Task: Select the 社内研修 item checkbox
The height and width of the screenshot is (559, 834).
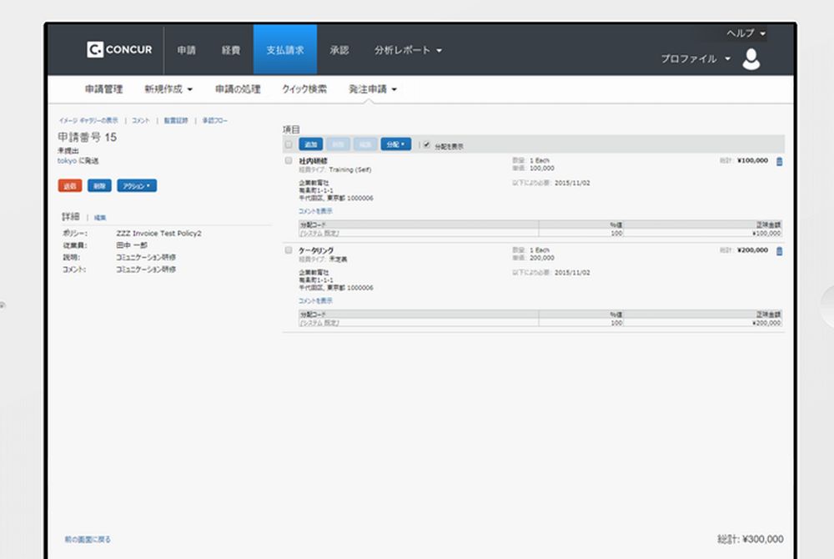Action: click(289, 160)
